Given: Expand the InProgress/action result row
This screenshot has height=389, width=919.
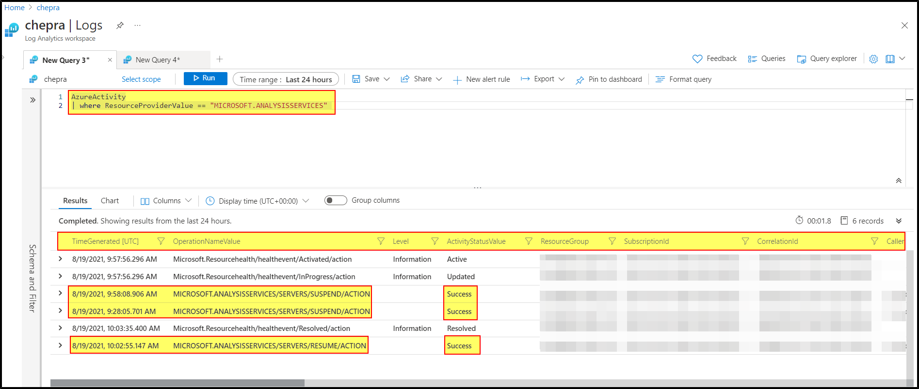Looking at the screenshot, I should 60,276.
